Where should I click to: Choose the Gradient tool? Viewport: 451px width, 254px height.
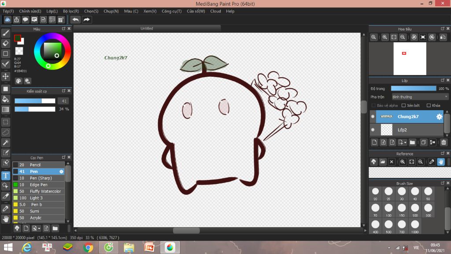click(5, 109)
